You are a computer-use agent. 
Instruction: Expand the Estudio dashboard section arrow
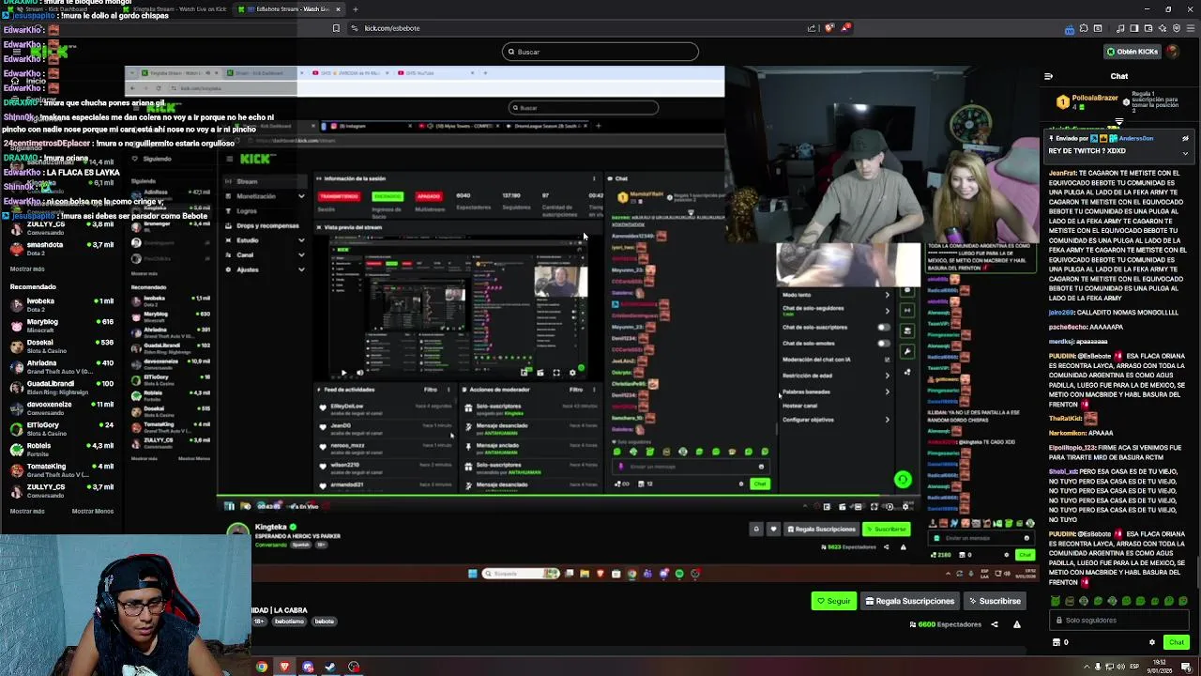(x=301, y=240)
